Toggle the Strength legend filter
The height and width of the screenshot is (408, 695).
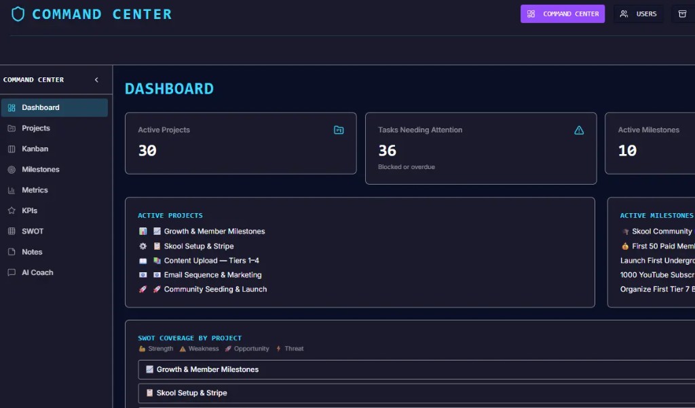pyautogui.click(x=156, y=348)
